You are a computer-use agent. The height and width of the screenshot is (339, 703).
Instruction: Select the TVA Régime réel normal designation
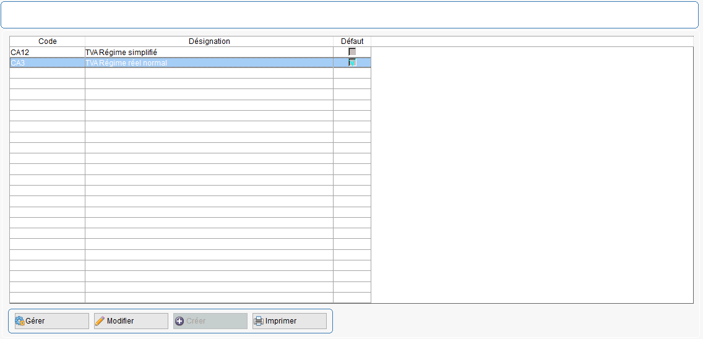pos(209,63)
